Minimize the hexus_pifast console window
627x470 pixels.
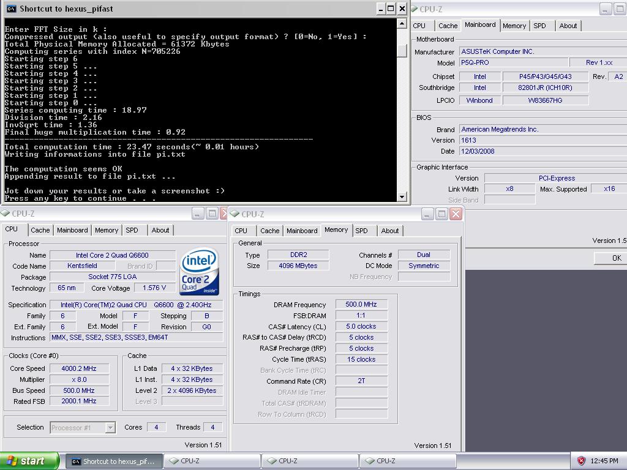pos(381,9)
